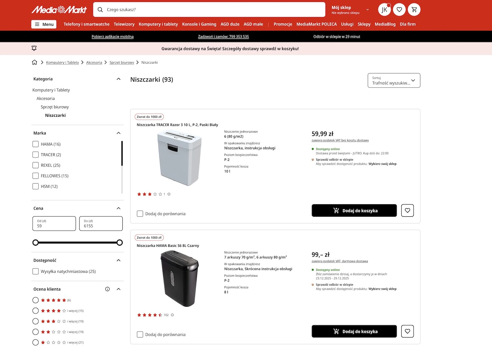Open the Promocje menu item
Image resolution: width=492 pixels, height=347 pixels.
pyautogui.click(x=283, y=24)
